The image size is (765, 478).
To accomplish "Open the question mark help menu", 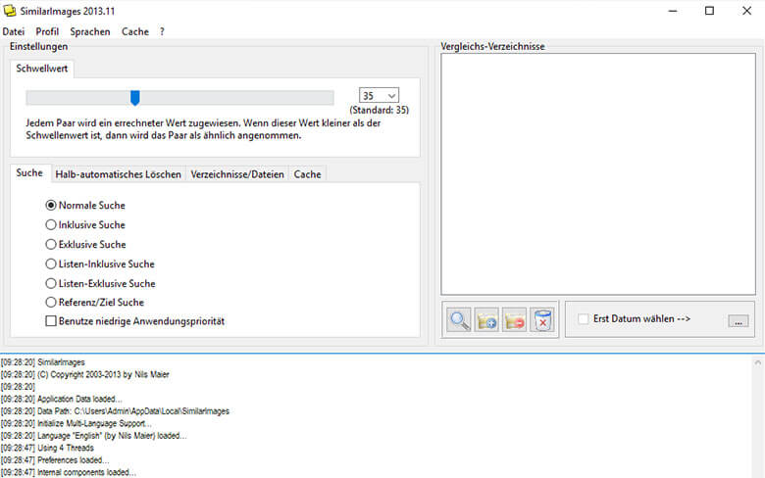I will 163,31.
